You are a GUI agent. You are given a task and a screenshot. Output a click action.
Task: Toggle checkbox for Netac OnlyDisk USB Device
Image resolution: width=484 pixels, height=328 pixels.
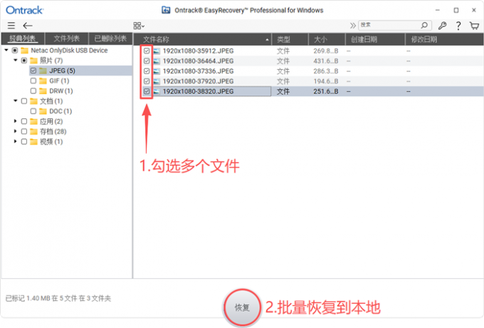pyautogui.click(x=15, y=50)
